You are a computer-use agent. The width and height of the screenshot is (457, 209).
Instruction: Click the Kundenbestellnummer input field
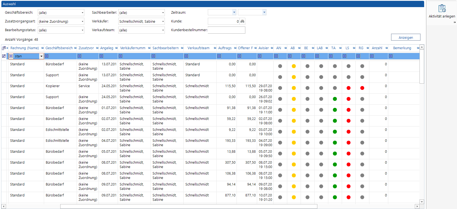tap(226, 30)
